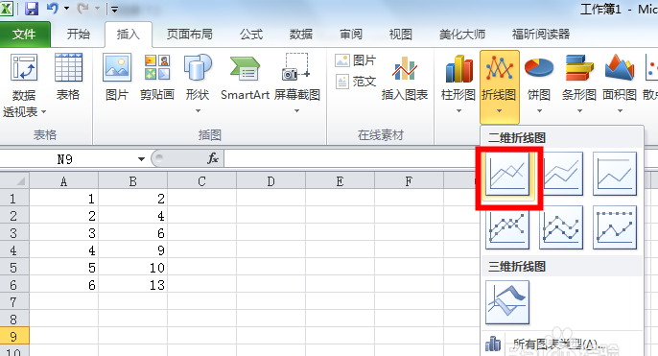This screenshot has width=658, height=356.
Task: Expand the 饼图 dropdown arrow
Action: (x=539, y=111)
